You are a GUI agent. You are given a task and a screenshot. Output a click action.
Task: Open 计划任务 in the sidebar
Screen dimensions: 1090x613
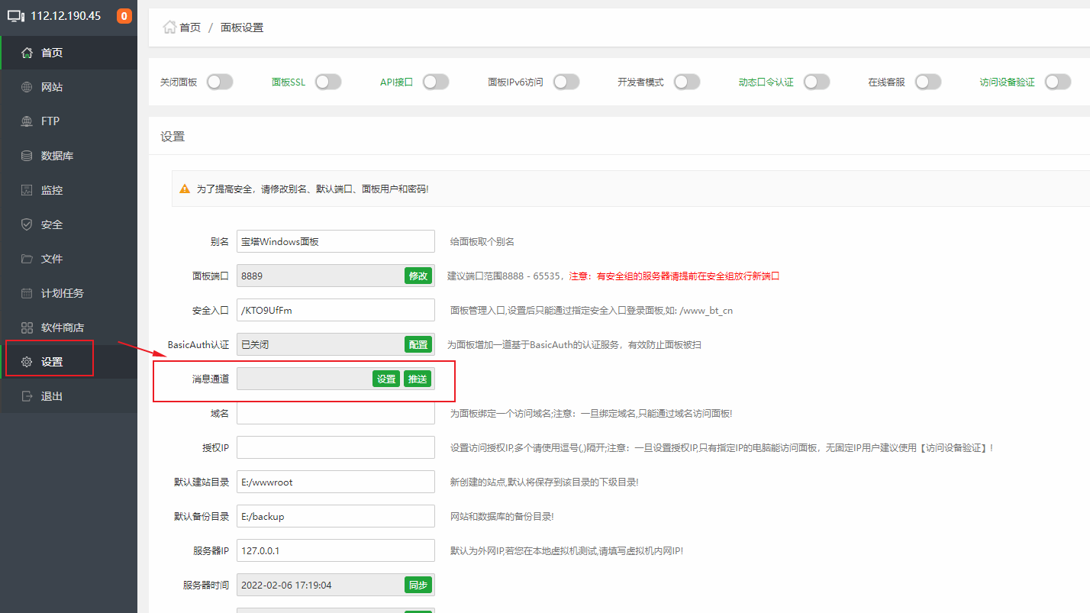click(69, 293)
